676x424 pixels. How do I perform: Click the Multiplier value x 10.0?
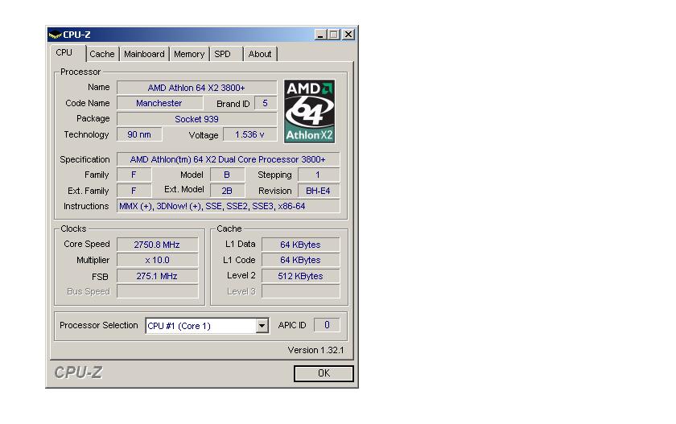click(158, 260)
